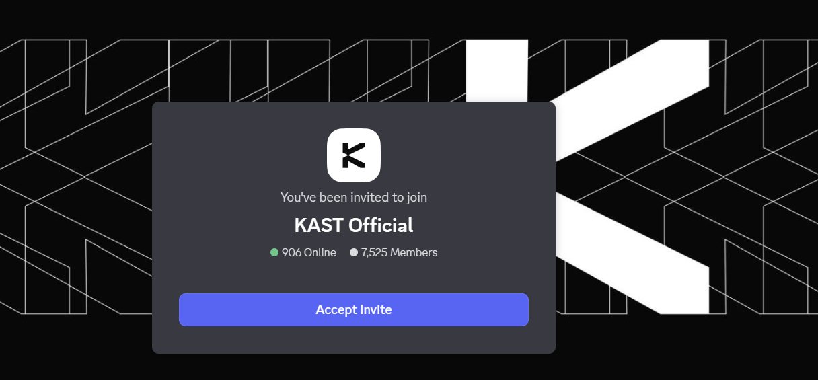Image resolution: width=818 pixels, height=380 pixels.
Task: Click the empty card area below Accept Invite
Action: click(354, 340)
